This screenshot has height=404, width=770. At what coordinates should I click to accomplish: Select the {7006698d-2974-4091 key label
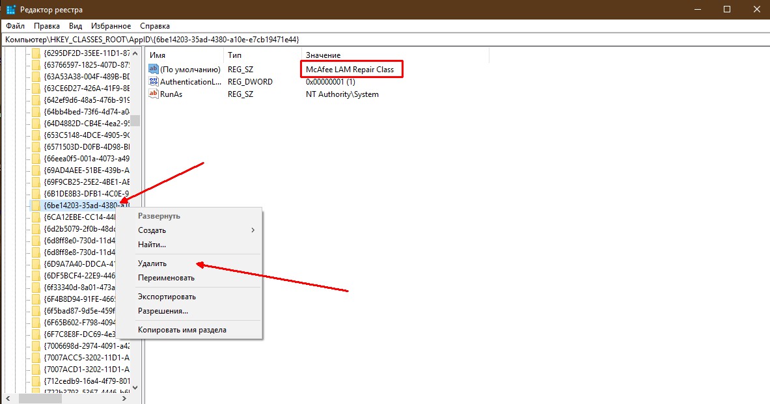[87, 346]
